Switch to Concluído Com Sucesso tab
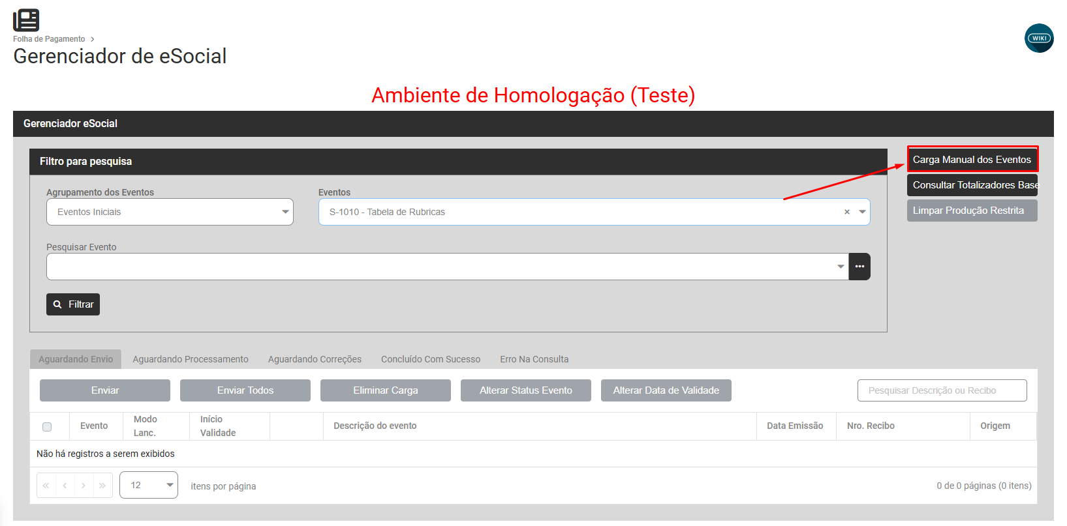This screenshot has height=526, width=1067. tap(431, 359)
